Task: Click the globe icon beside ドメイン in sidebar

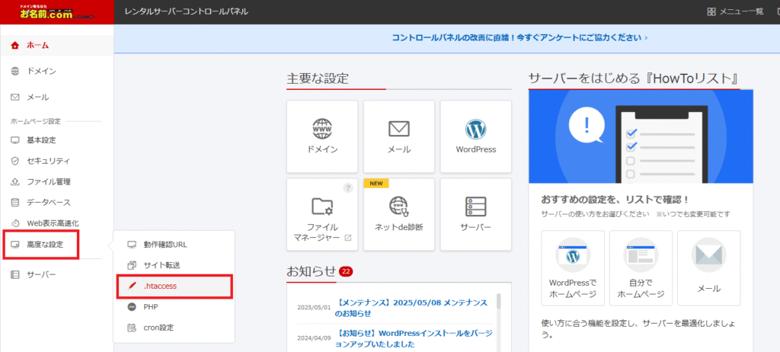Action: tap(15, 71)
